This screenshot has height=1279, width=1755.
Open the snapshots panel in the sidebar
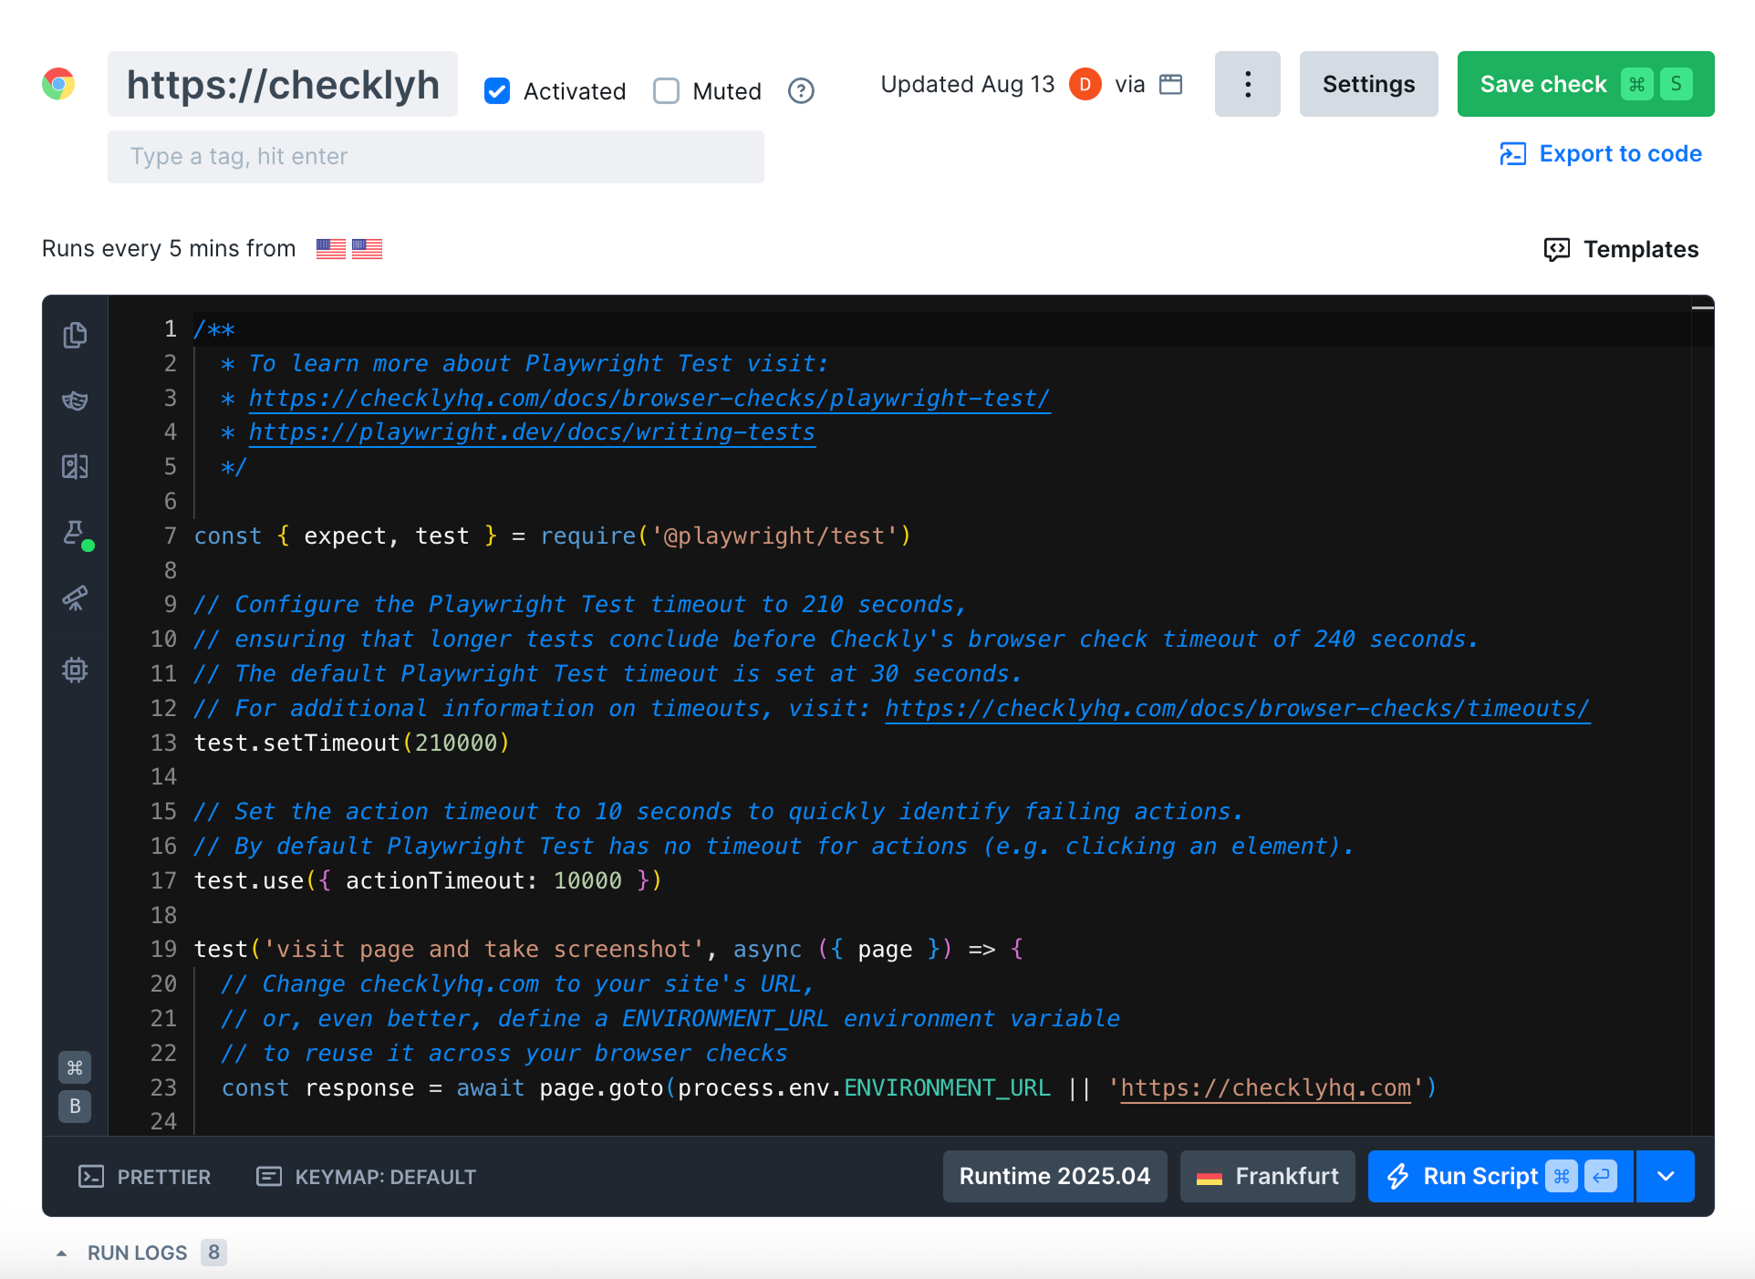[x=75, y=466]
